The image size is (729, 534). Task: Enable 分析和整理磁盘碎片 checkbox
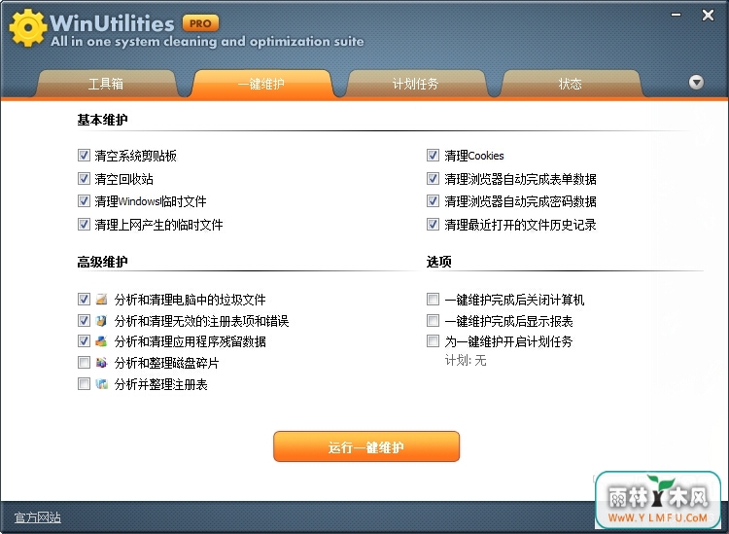point(84,363)
